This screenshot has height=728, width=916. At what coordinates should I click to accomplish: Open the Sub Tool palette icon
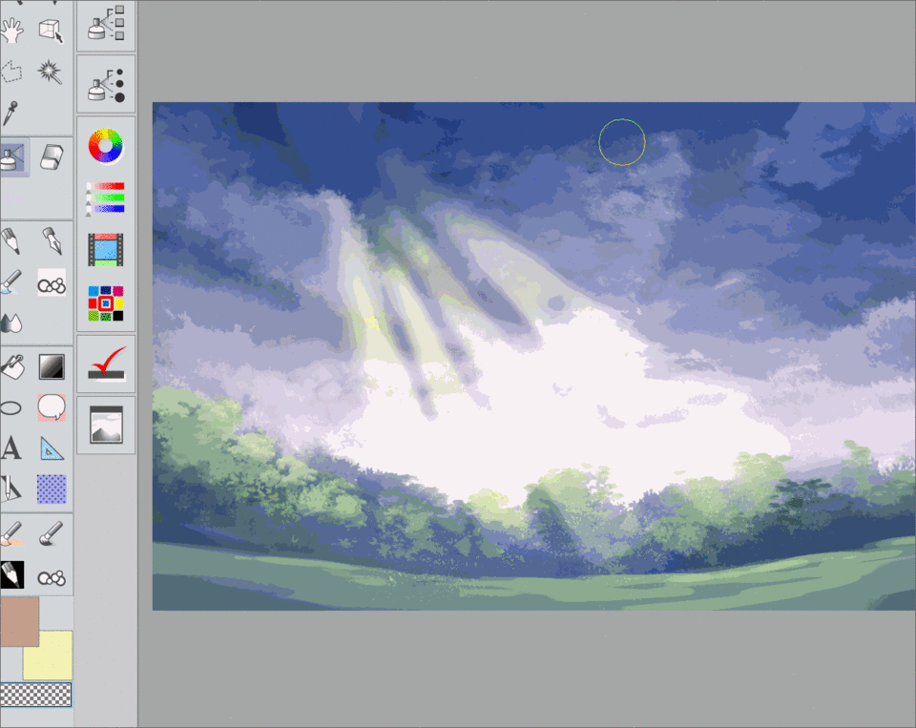[106, 23]
